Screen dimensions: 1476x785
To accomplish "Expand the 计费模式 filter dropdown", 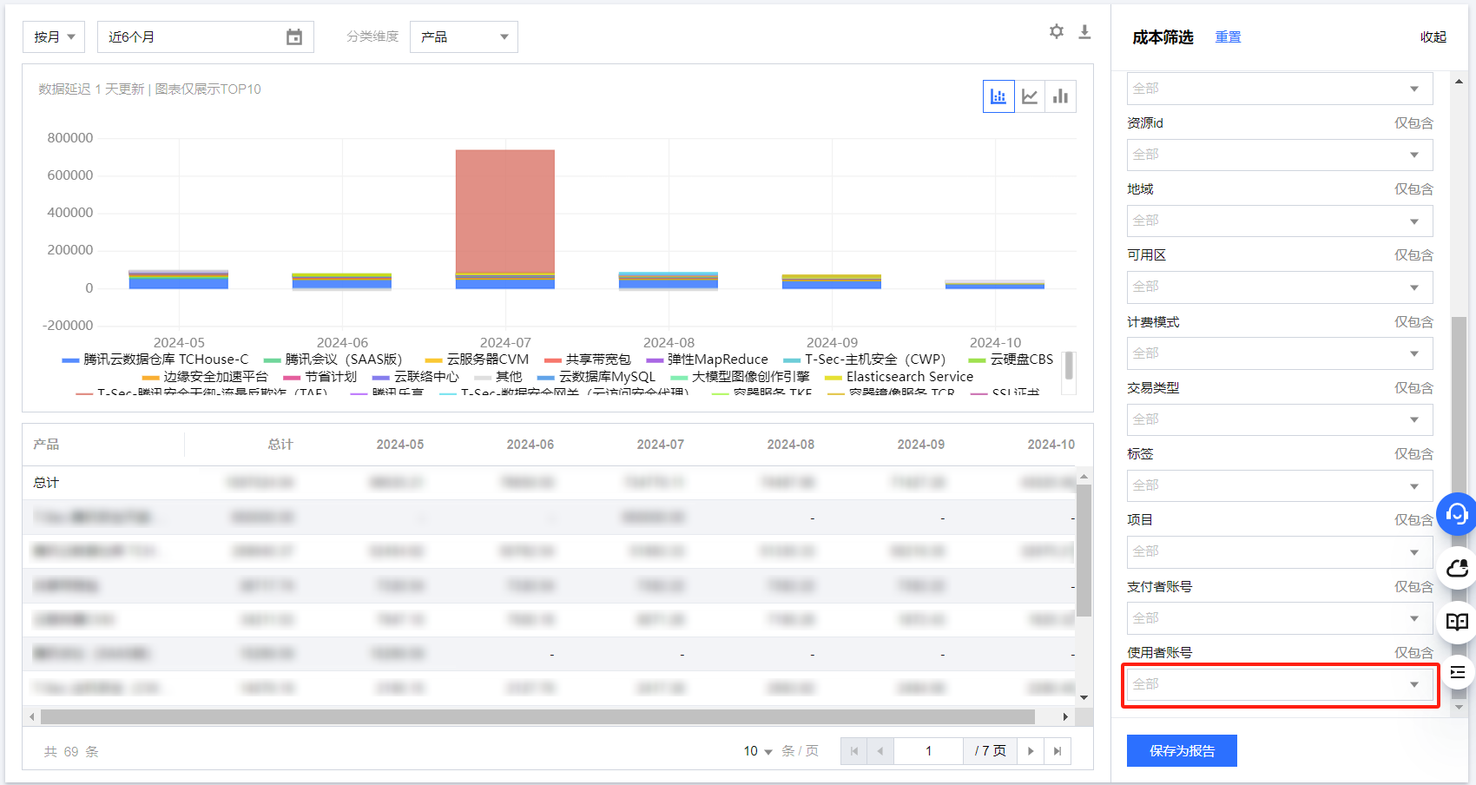I will tap(1280, 353).
